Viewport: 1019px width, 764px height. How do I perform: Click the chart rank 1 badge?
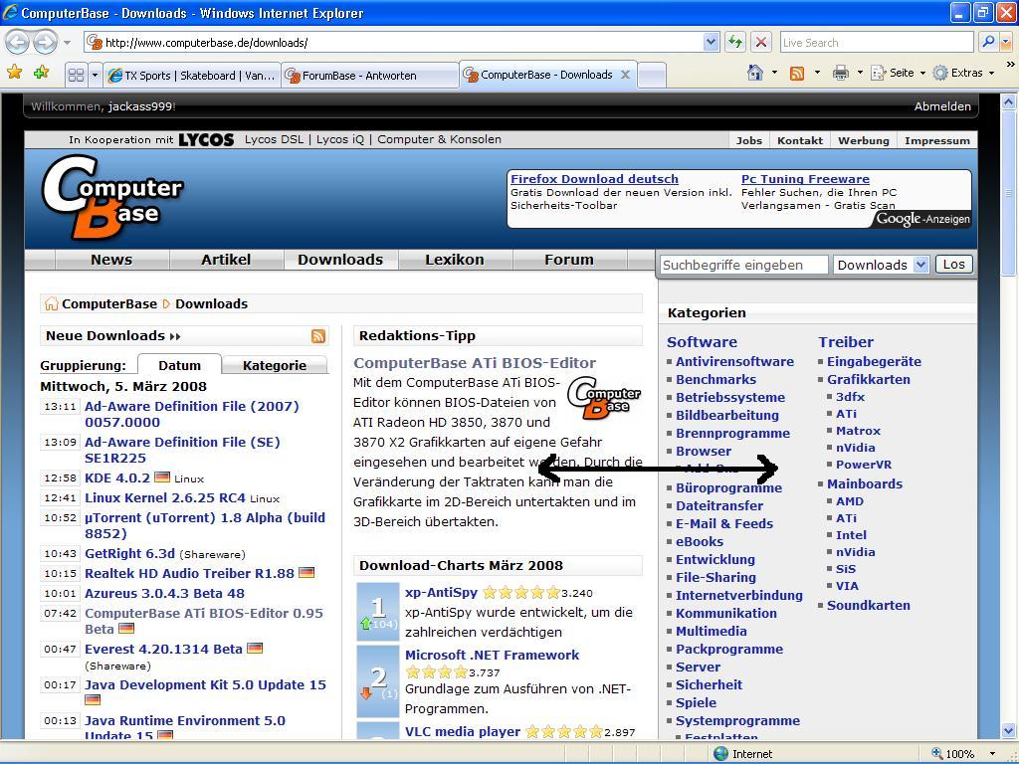(x=377, y=612)
